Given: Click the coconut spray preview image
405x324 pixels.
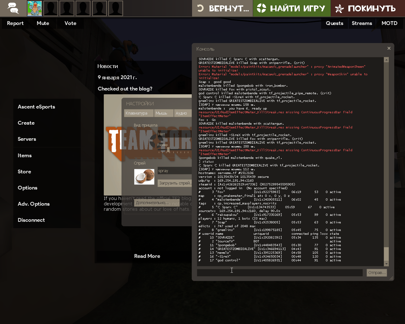Looking at the screenshot, I should 144,177.
